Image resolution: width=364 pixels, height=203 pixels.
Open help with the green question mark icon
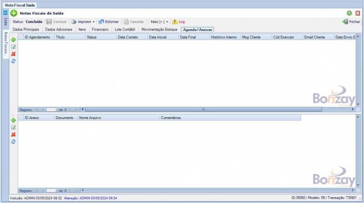pos(349,14)
